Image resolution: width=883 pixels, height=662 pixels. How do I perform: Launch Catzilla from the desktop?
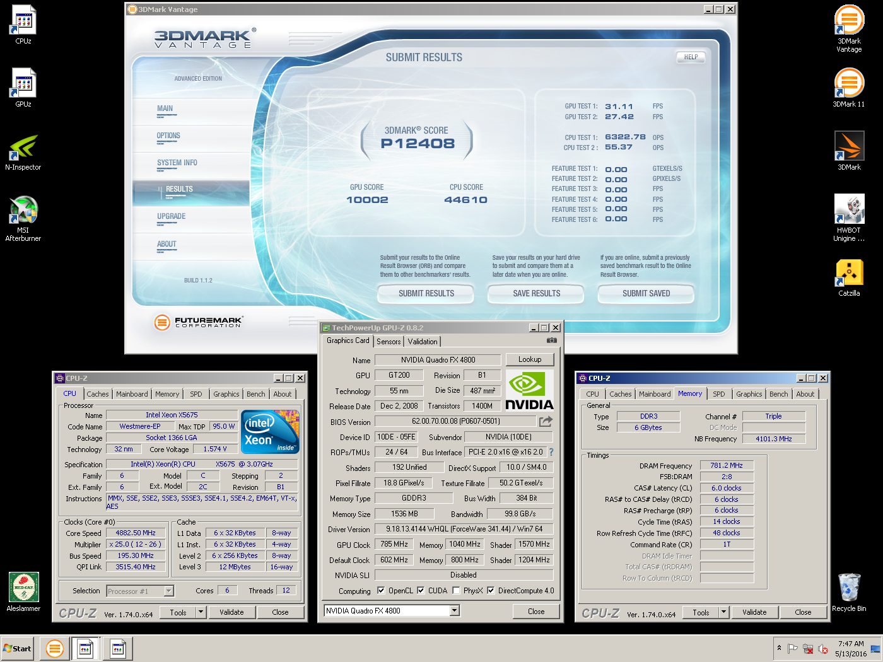click(849, 277)
